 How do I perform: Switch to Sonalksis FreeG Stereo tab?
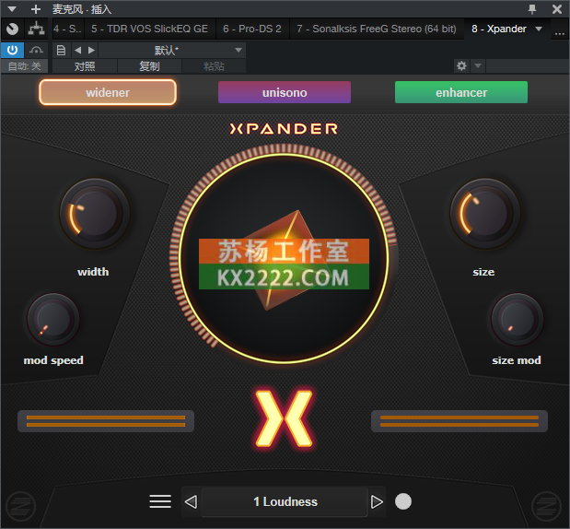377,29
